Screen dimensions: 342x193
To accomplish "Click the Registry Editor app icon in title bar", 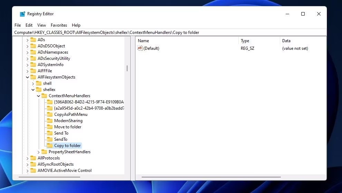I will point(22,14).
